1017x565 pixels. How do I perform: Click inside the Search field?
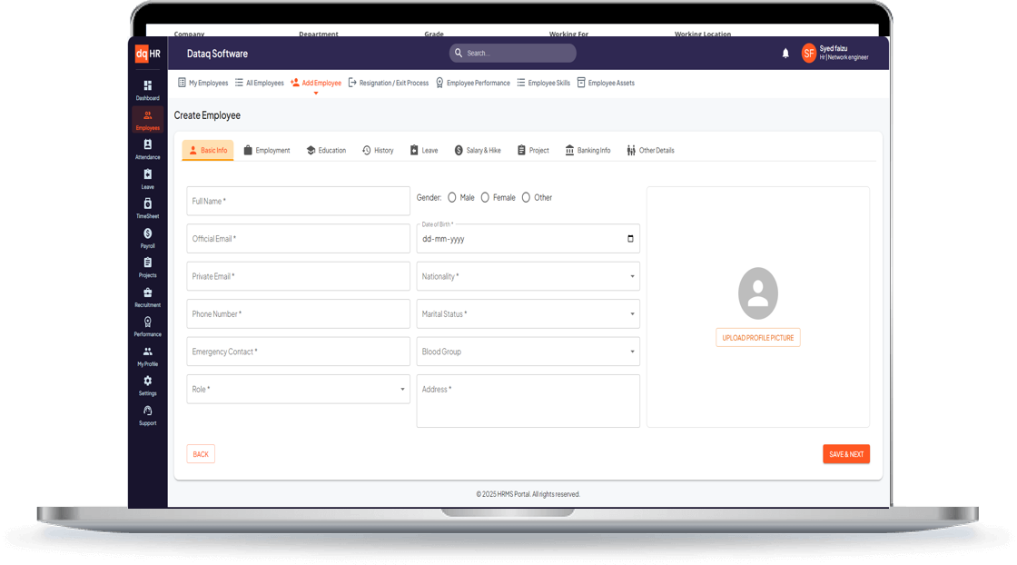point(512,53)
